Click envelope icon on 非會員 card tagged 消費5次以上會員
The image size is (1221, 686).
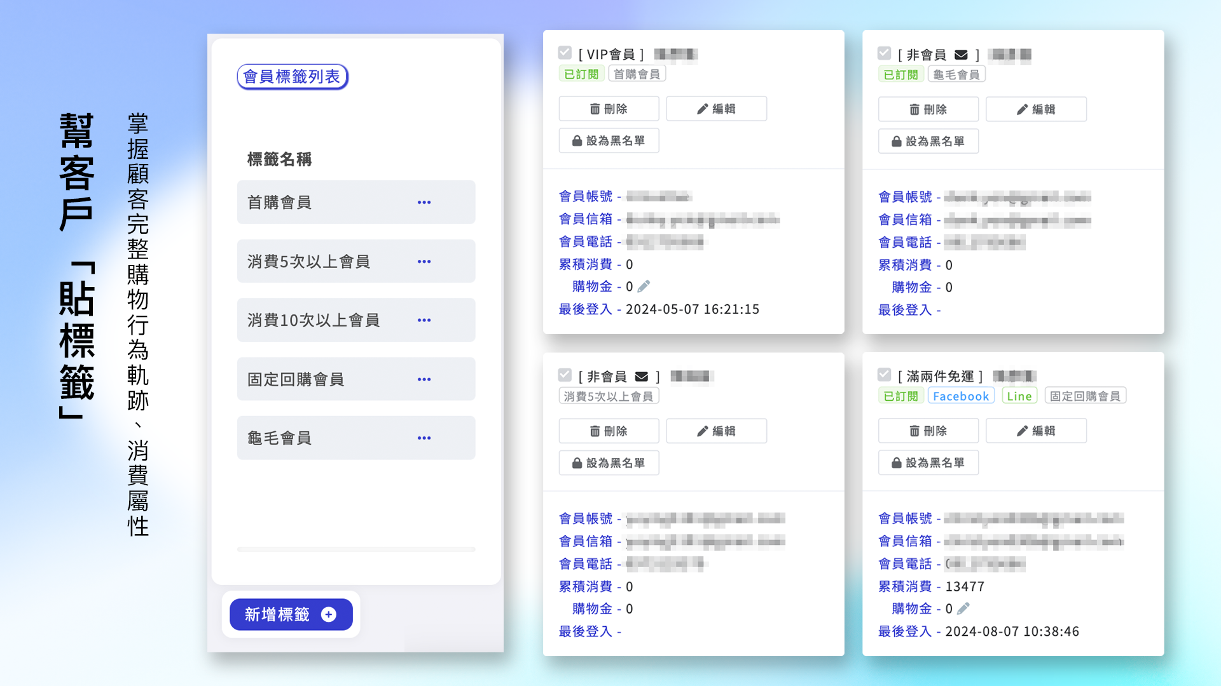coord(642,377)
